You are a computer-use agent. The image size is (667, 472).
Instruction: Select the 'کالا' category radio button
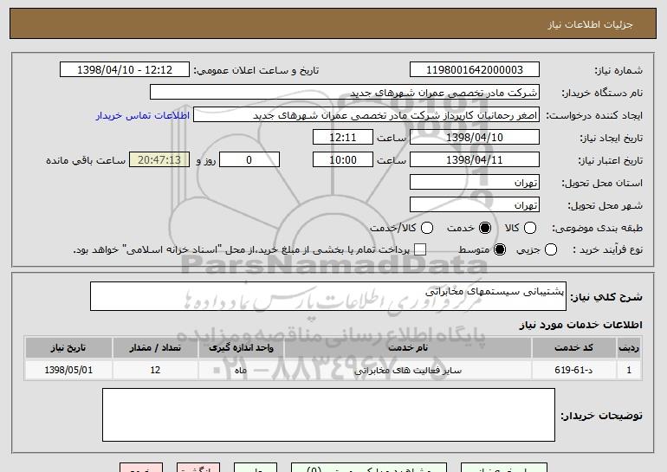pyautogui.click(x=529, y=228)
